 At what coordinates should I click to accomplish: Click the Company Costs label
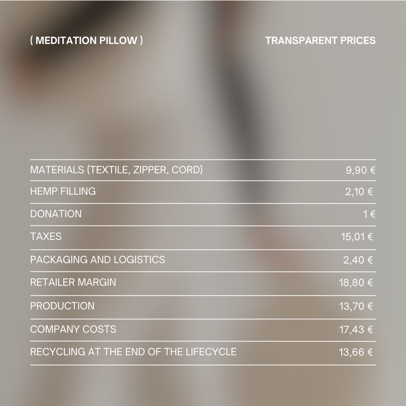tap(73, 329)
